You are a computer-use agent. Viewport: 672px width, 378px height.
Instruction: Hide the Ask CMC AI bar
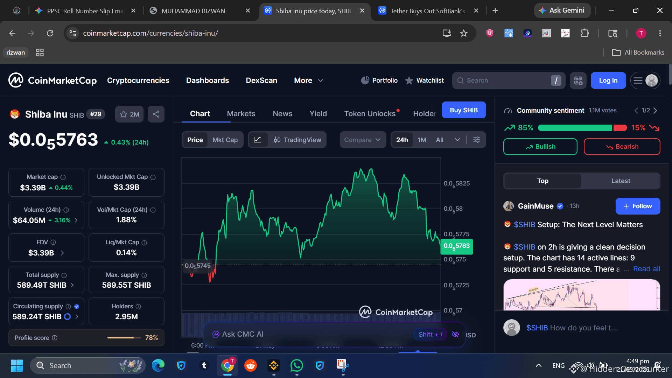pyautogui.click(x=455, y=334)
